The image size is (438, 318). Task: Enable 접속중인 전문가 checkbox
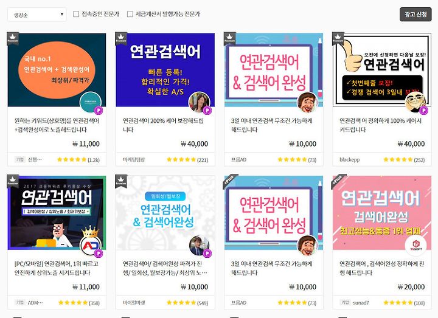tap(76, 14)
